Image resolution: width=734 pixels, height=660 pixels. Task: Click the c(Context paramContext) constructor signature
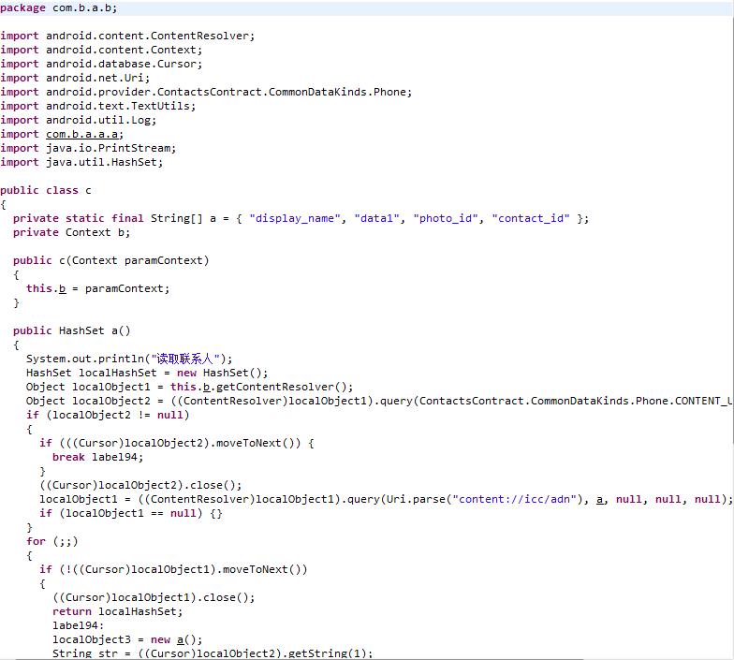click(x=111, y=260)
